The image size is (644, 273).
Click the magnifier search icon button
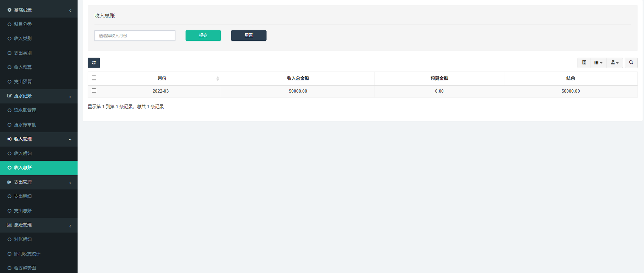(631, 63)
